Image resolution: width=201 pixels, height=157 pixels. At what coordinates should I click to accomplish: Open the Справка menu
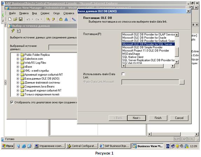(x=69, y=13)
